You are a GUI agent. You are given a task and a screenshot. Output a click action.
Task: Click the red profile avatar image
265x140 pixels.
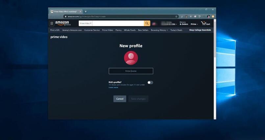(x=131, y=58)
